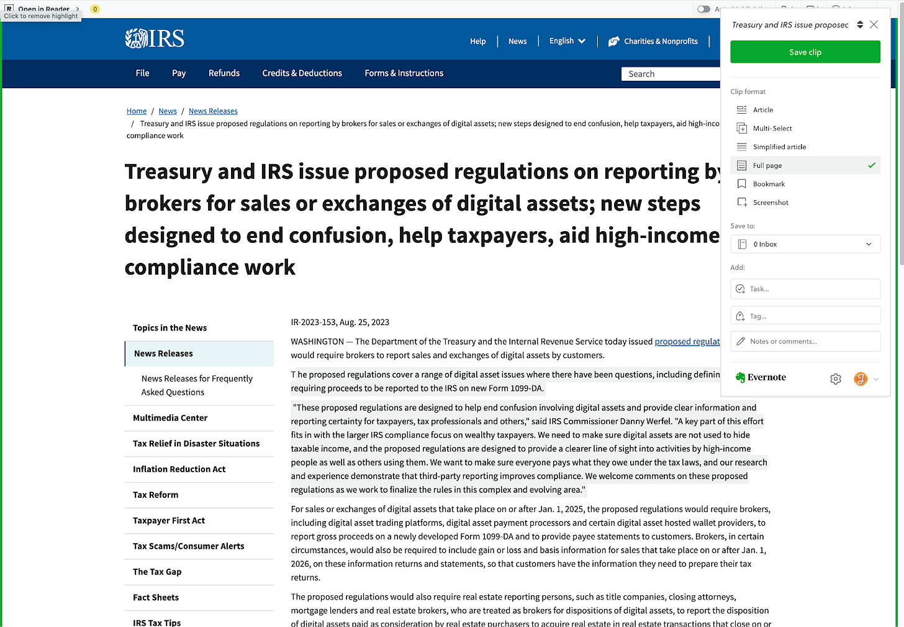This screenshot has height=627, width=904.
Task: Open the Save to Inbox notebook dropdown
Action: 805,244
